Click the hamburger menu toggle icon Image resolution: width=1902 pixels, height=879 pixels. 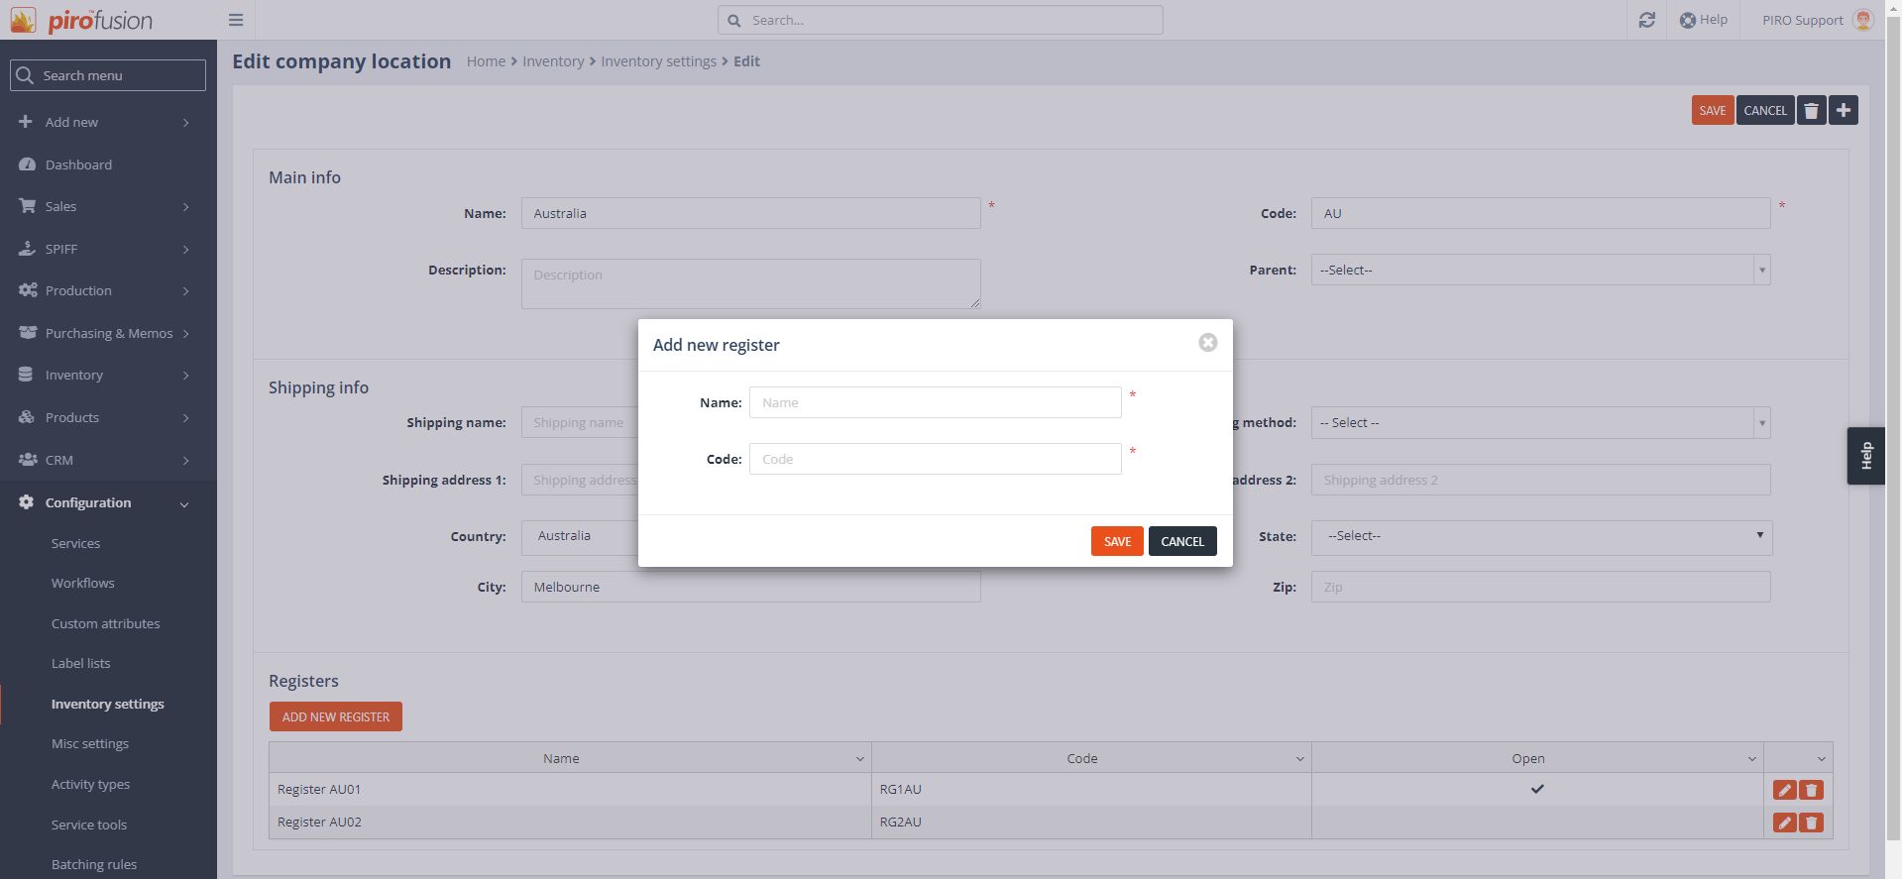(x=236, y=20)
